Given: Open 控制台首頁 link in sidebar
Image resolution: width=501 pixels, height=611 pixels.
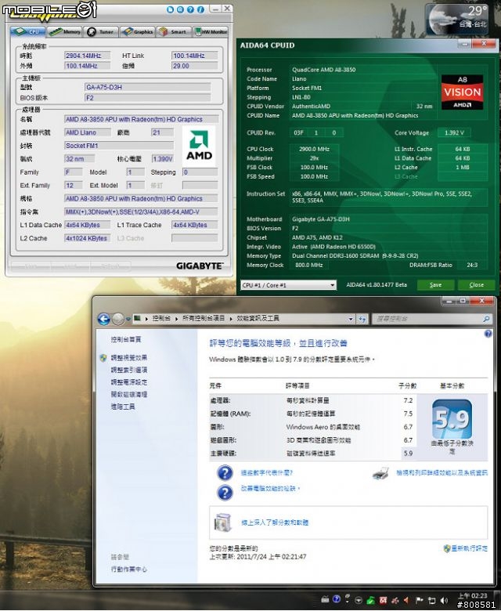Looking at the screenshot, I should click(126, 339).
